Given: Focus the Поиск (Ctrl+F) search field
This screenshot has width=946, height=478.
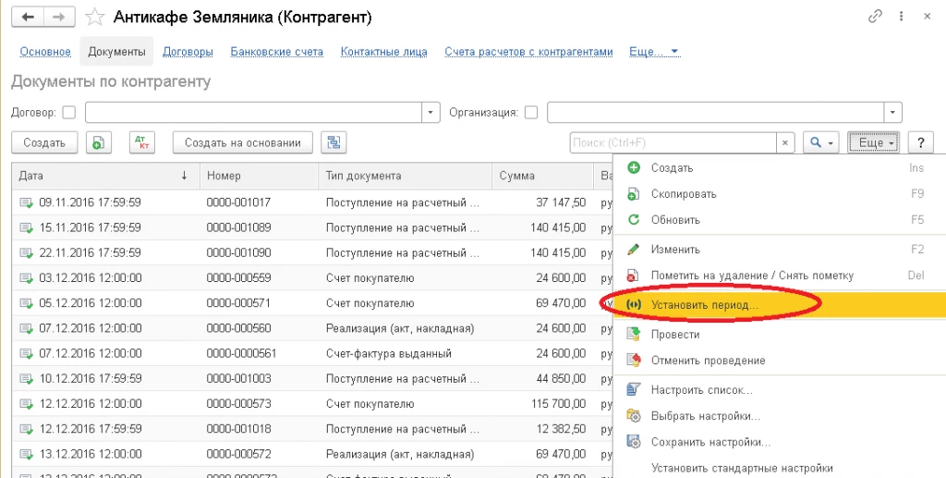Looking at the screenshot, I should point(673,143).
